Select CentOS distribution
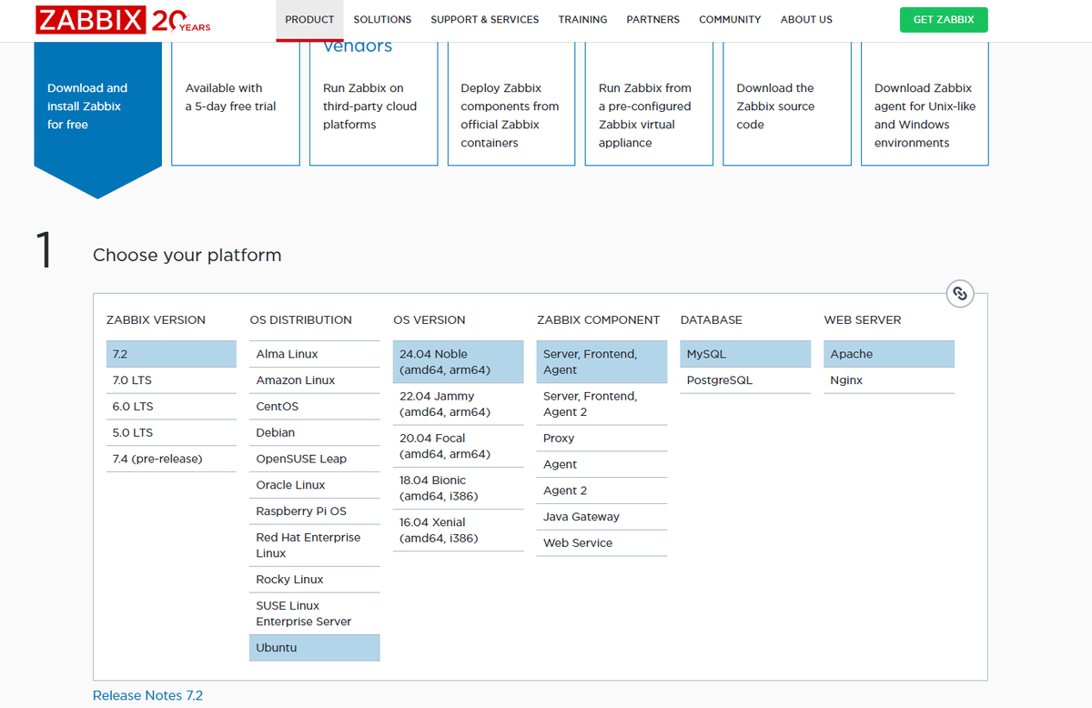The width and height of the screenshot is (1092, 708). pos(315,407)
